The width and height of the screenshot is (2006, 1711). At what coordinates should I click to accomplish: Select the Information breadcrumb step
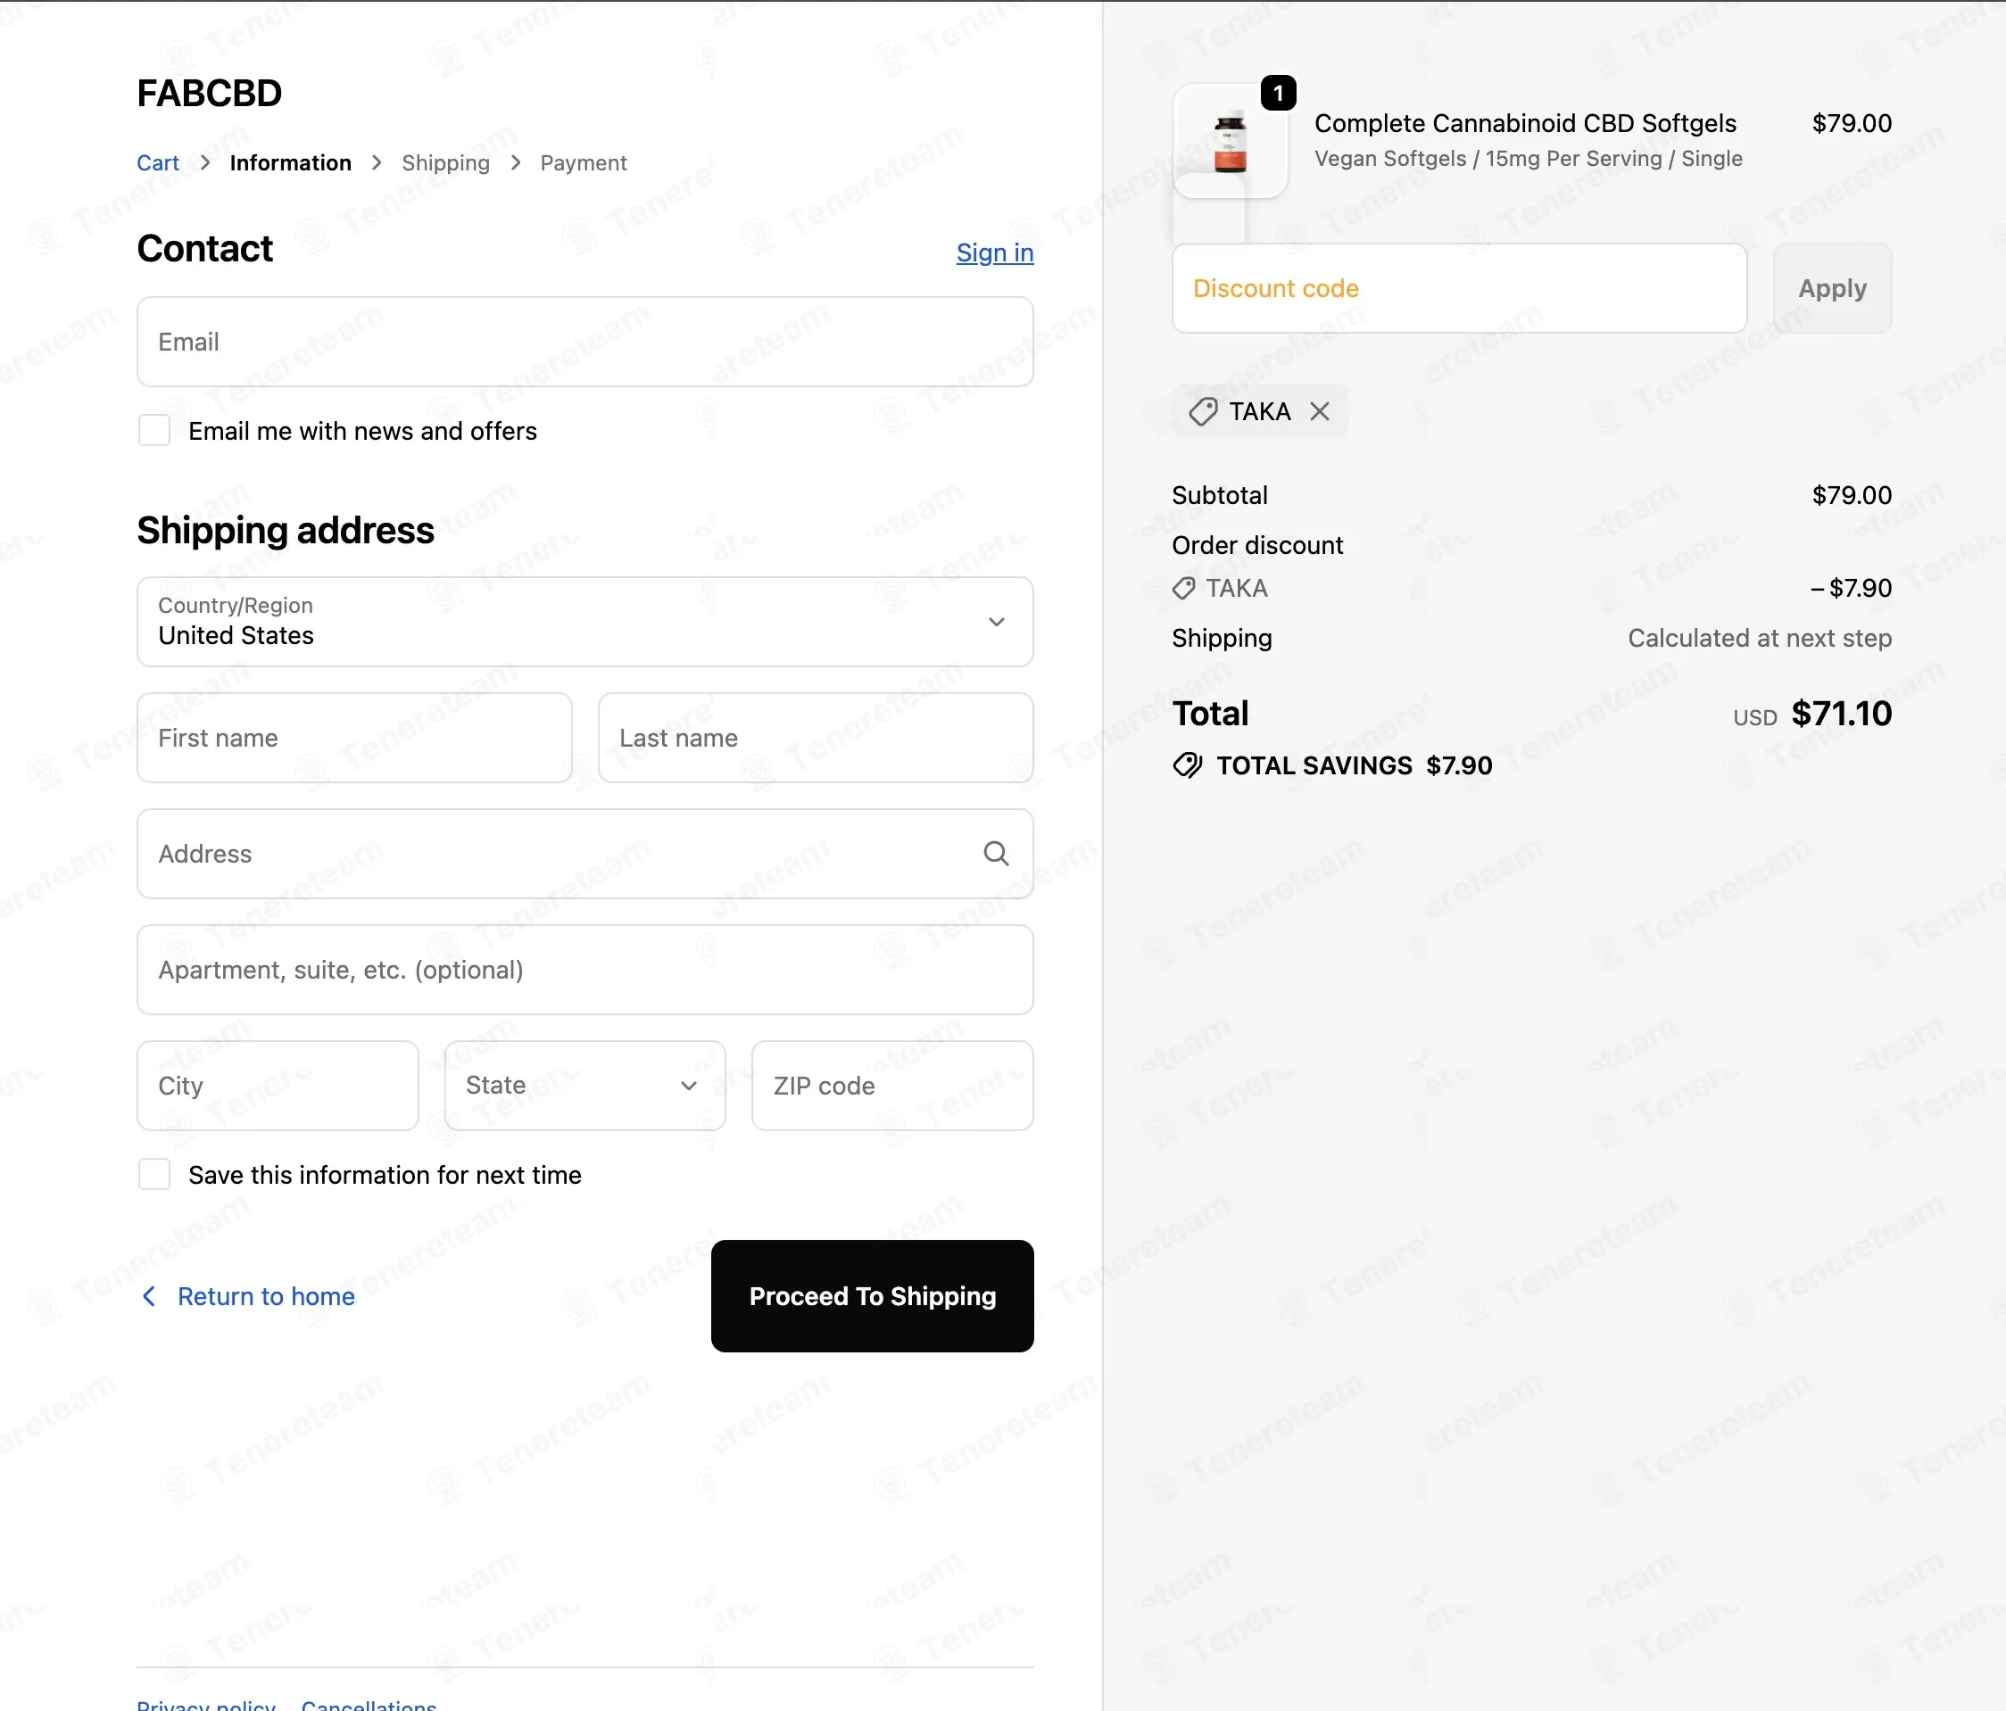tap(290, 162)
